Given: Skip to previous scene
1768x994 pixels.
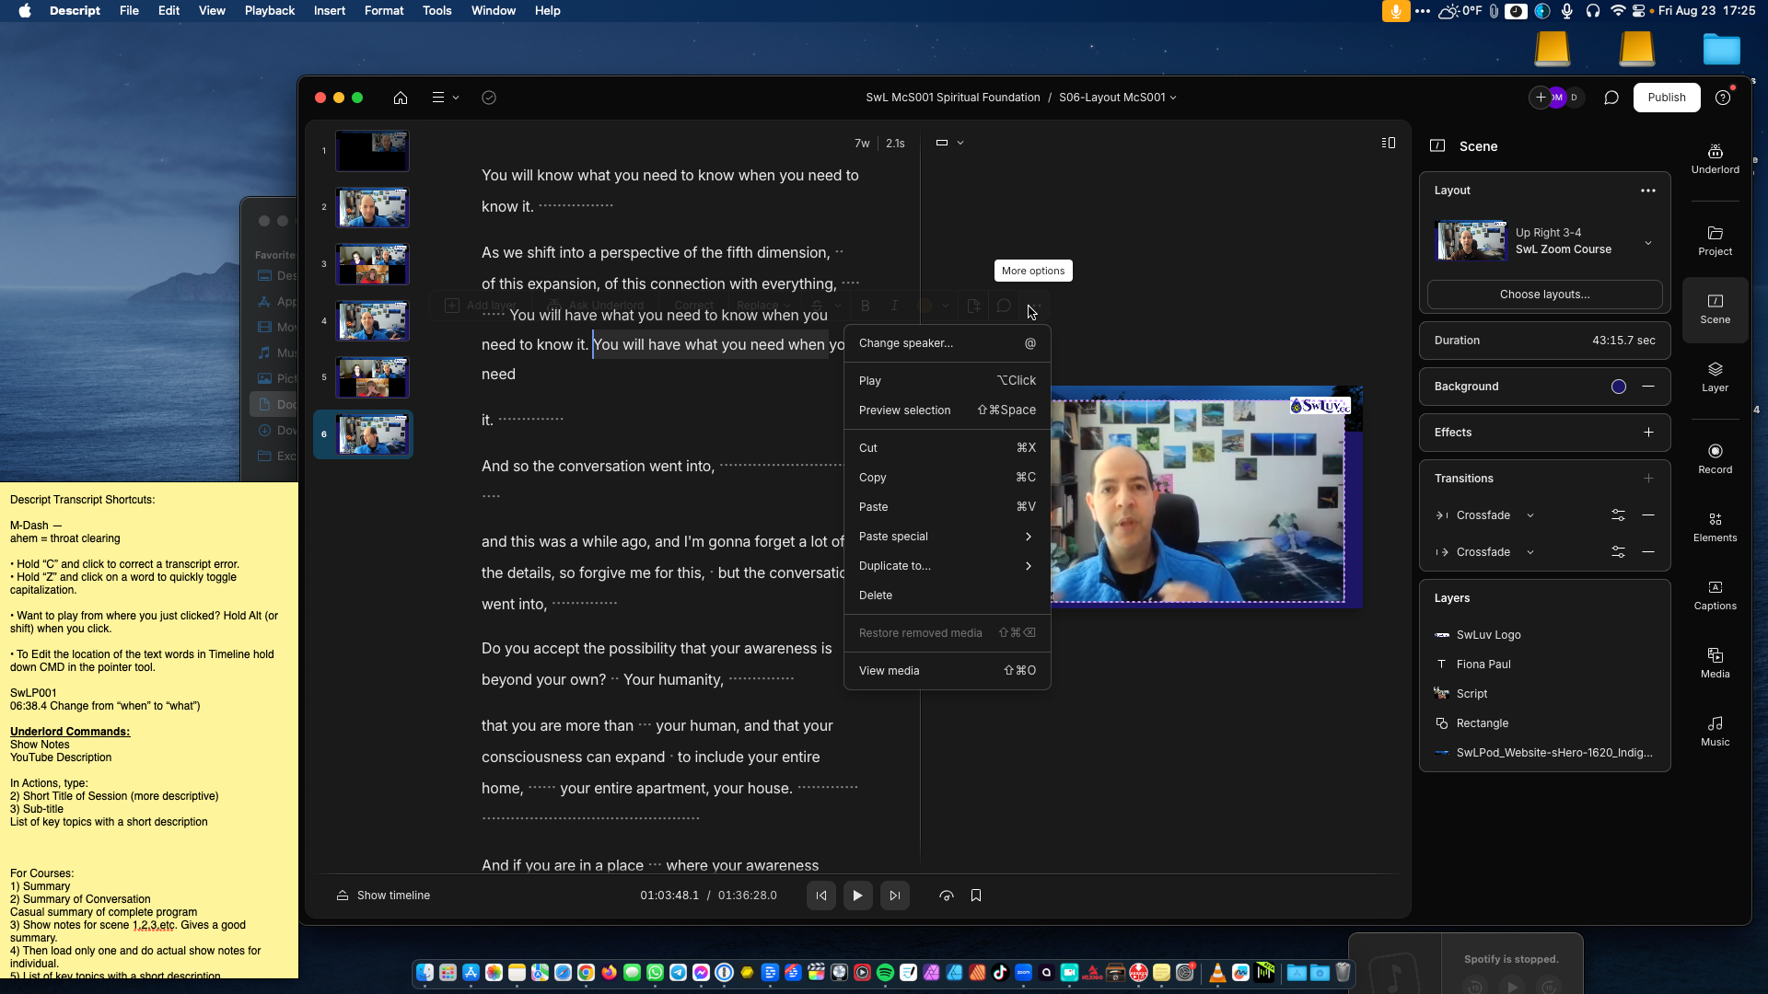Looking at the screenshot, I should pos(821,896).
